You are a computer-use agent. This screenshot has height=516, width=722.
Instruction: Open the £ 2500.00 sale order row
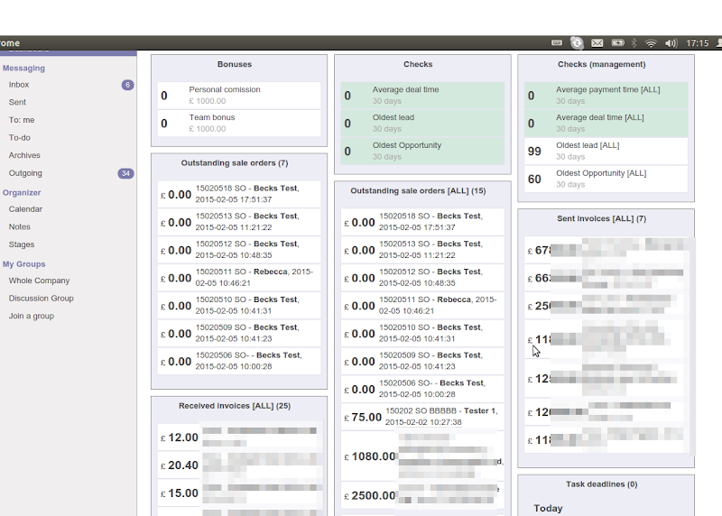point(422,495)
